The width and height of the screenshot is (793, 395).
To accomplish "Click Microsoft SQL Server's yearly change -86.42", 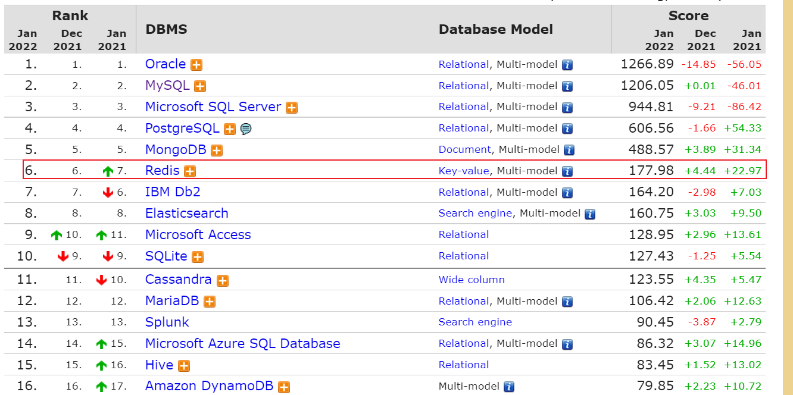I will pyautogui.click(x=744, y=107).
